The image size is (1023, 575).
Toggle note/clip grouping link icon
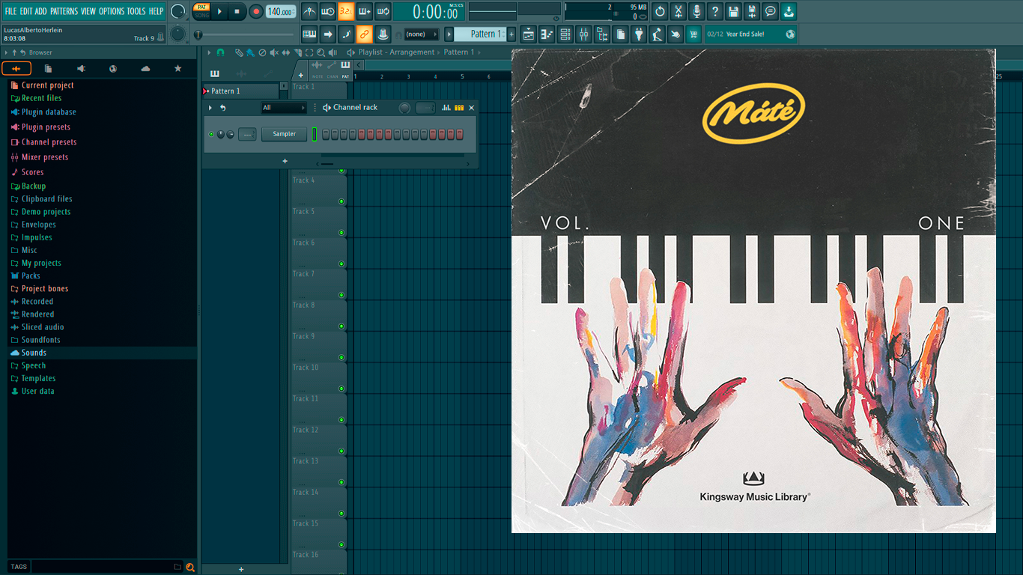[x=365, y=34]
